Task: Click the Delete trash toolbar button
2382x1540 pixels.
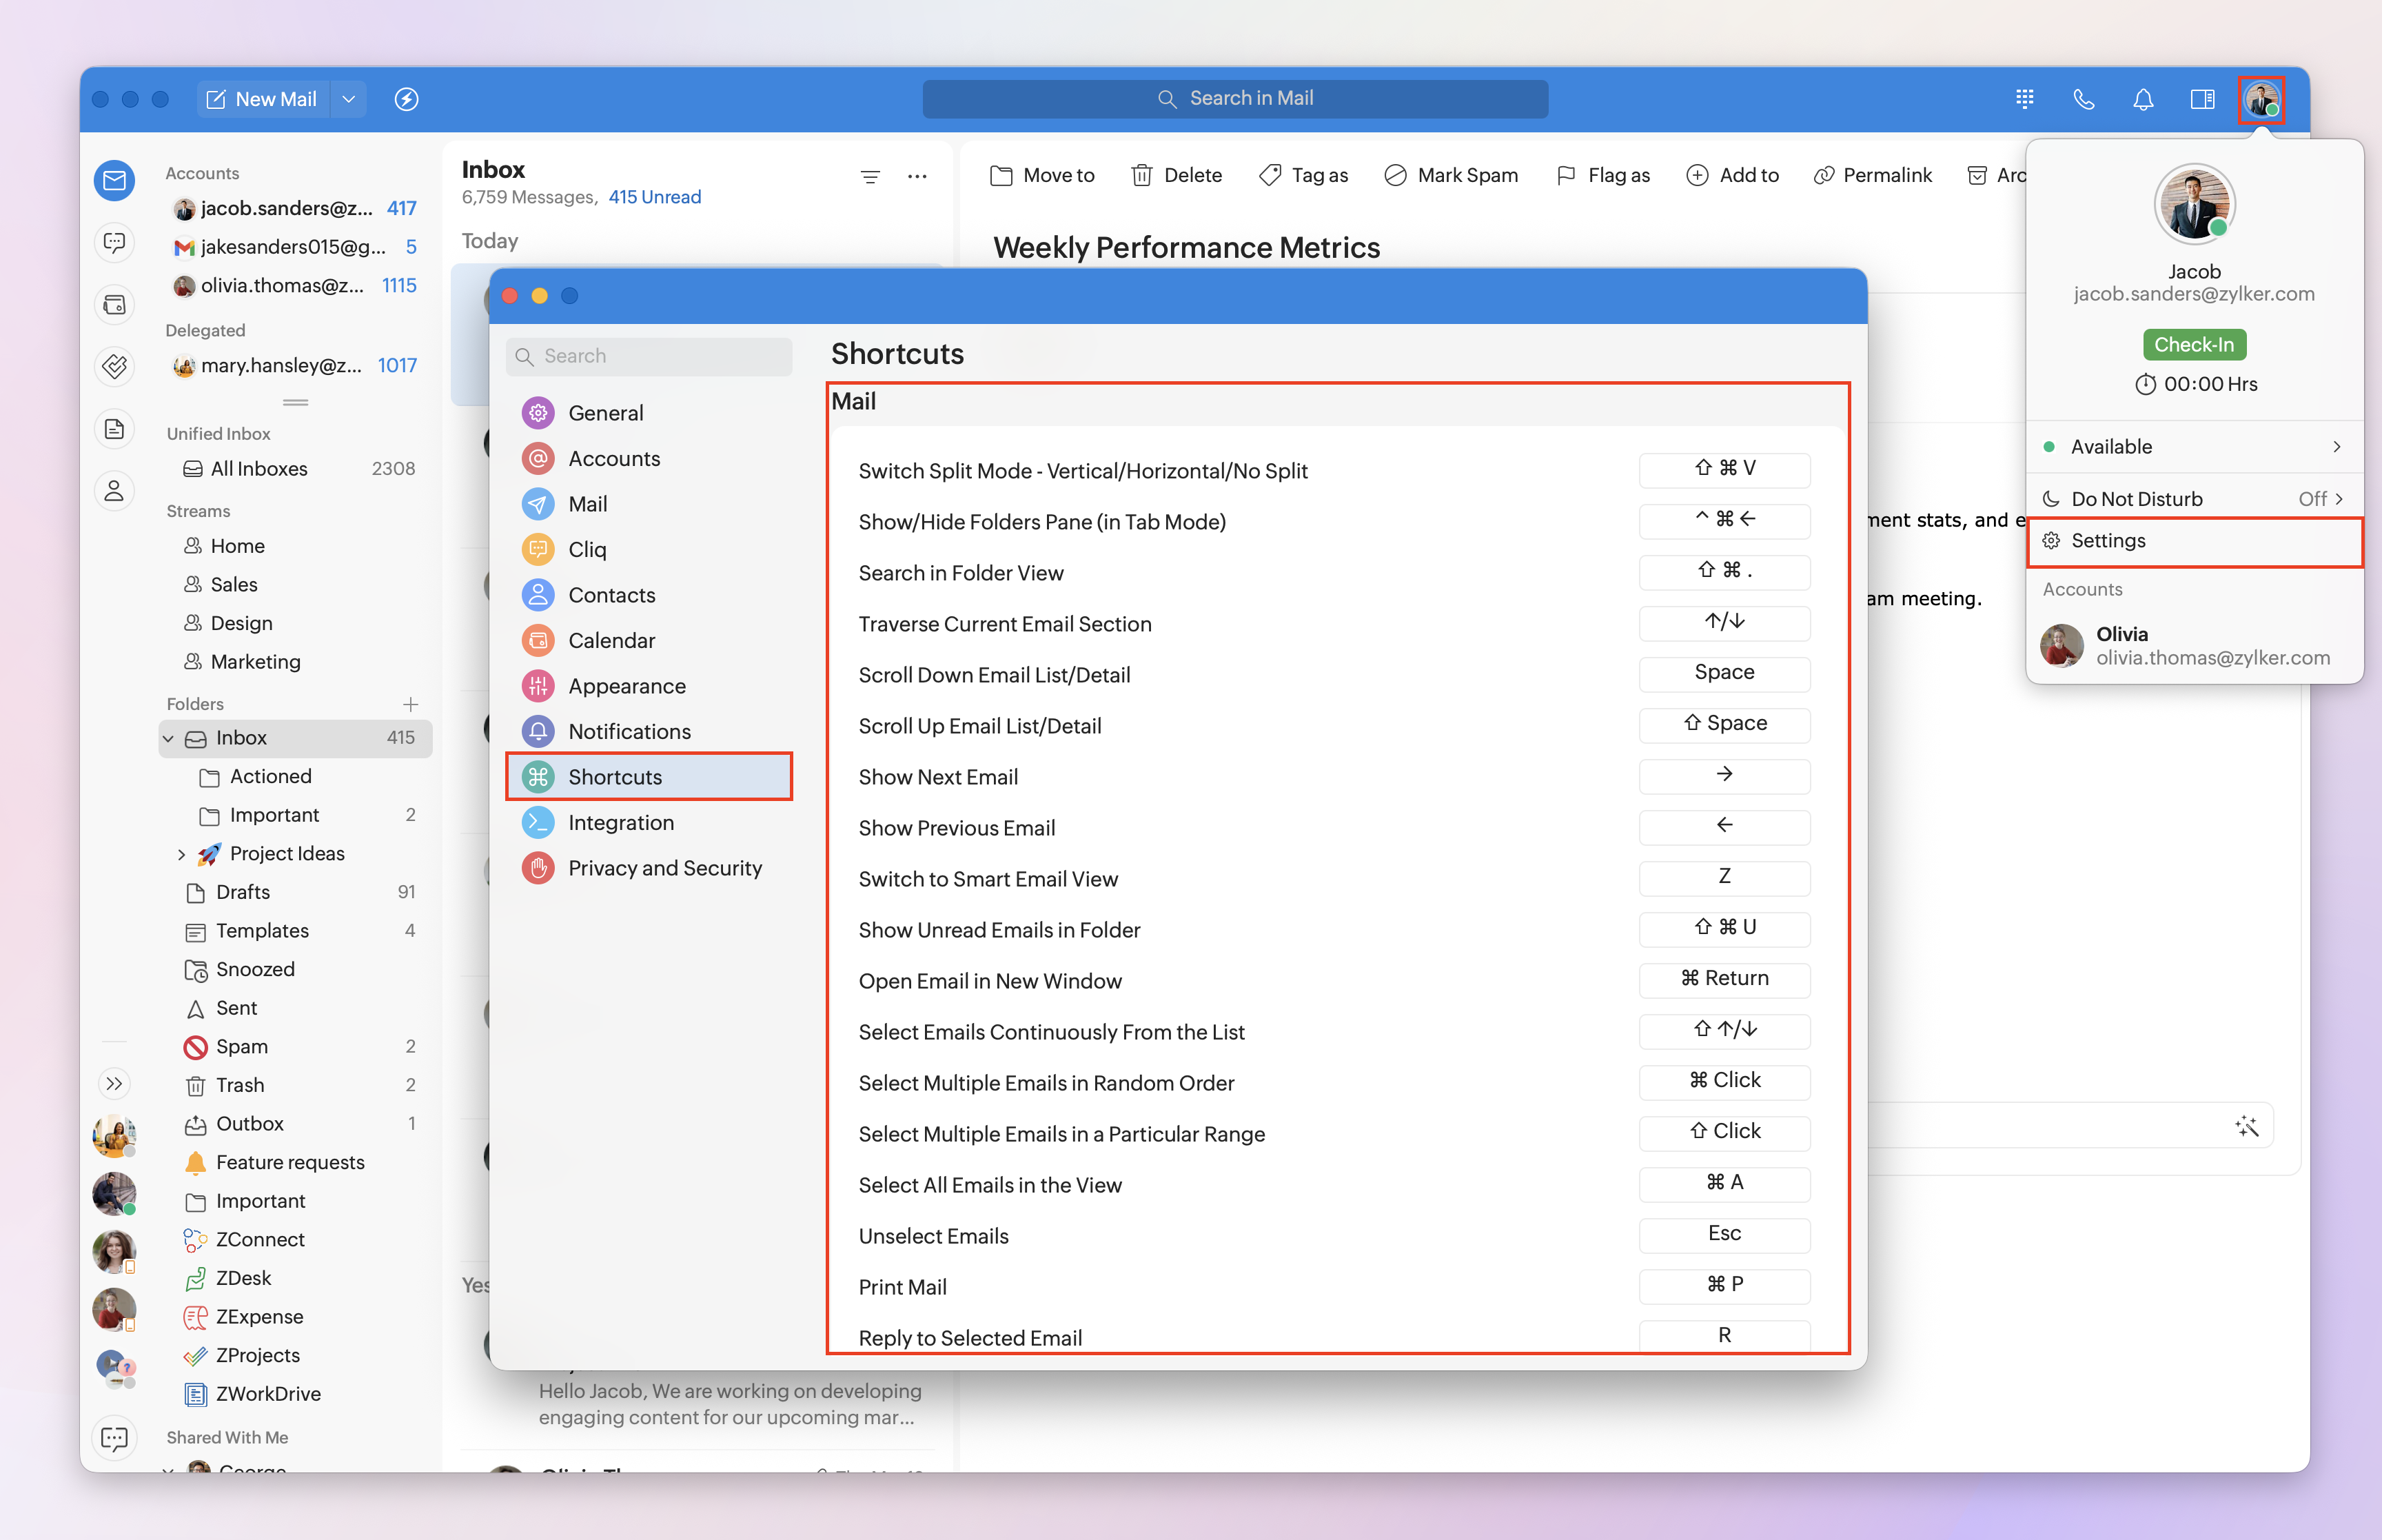Action: (1177, 175)
